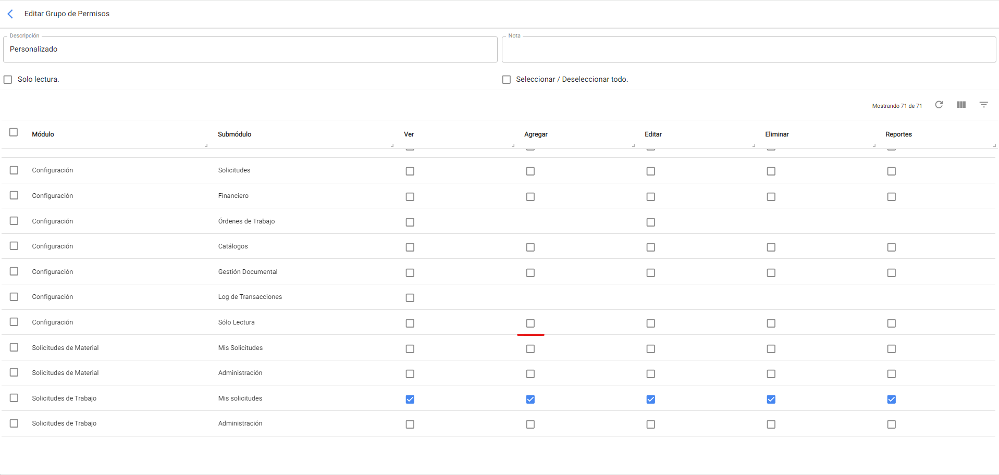This screenshot has width=999, height=475.
Task: Uncheck Reportes for Solicitudes de Trabajo Mis solicitudes
Action: pyautogui.click(x=891, y=399)
